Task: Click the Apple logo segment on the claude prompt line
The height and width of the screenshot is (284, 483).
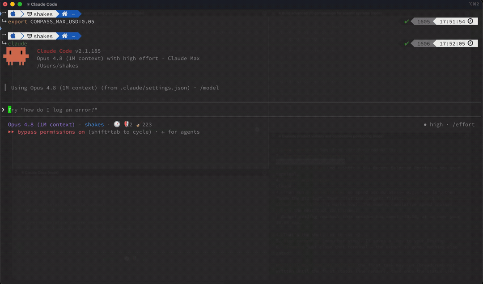Action: 13,36
